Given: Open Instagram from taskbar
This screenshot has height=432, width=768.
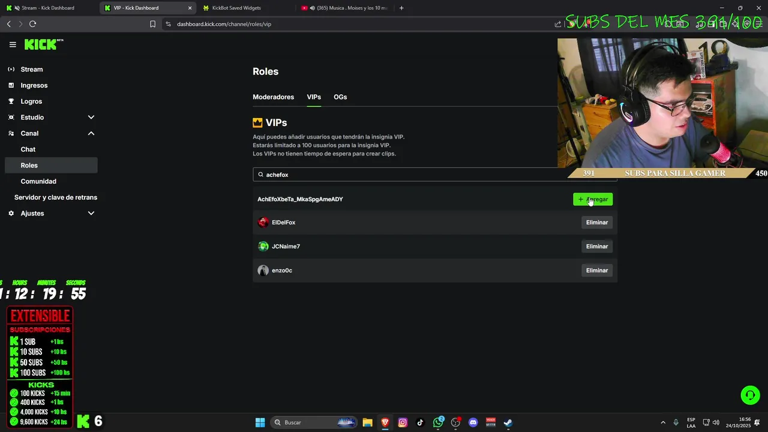Looking at the screenshot, I should [x=403, y=422].
